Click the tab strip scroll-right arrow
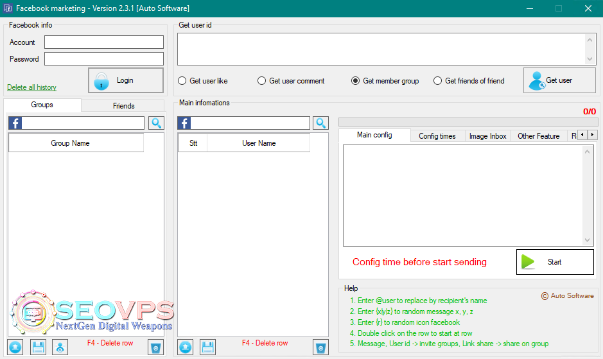Viewport: 603px width, 359px height. (593, 135)
